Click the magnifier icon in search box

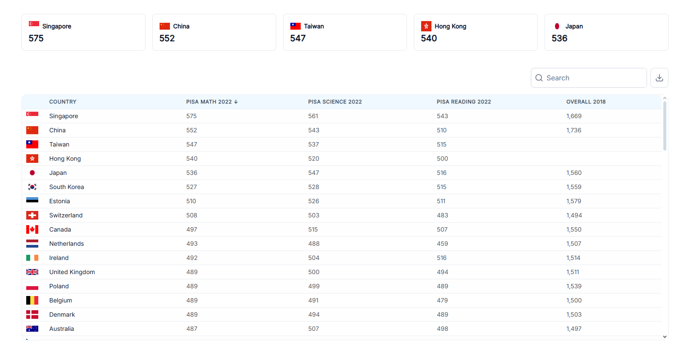539,78
